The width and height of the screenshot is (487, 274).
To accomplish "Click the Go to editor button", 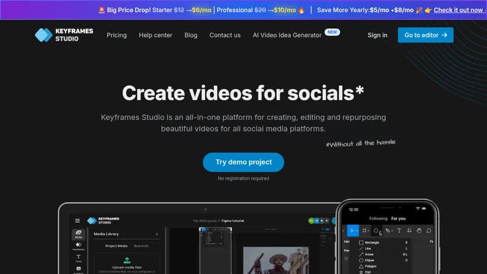I will pos(426,35).
